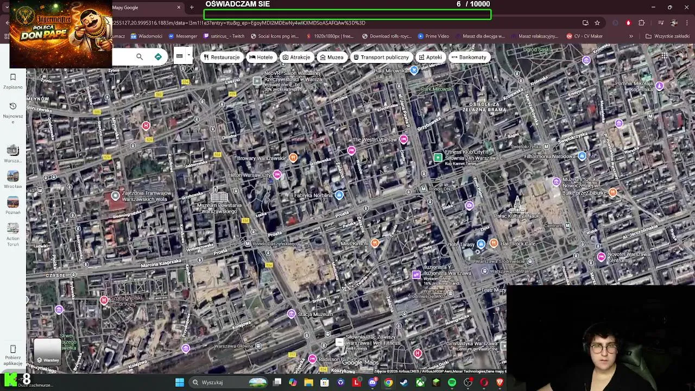Click the Google Maps search magnifier icon
Screen dimensions: 695x391
(140, 57)
